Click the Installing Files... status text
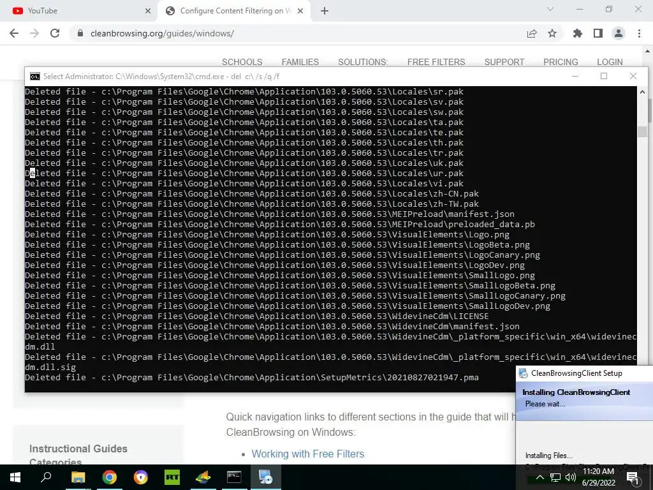This screenshot has height=490, width=653. click(x=548, y=456)
